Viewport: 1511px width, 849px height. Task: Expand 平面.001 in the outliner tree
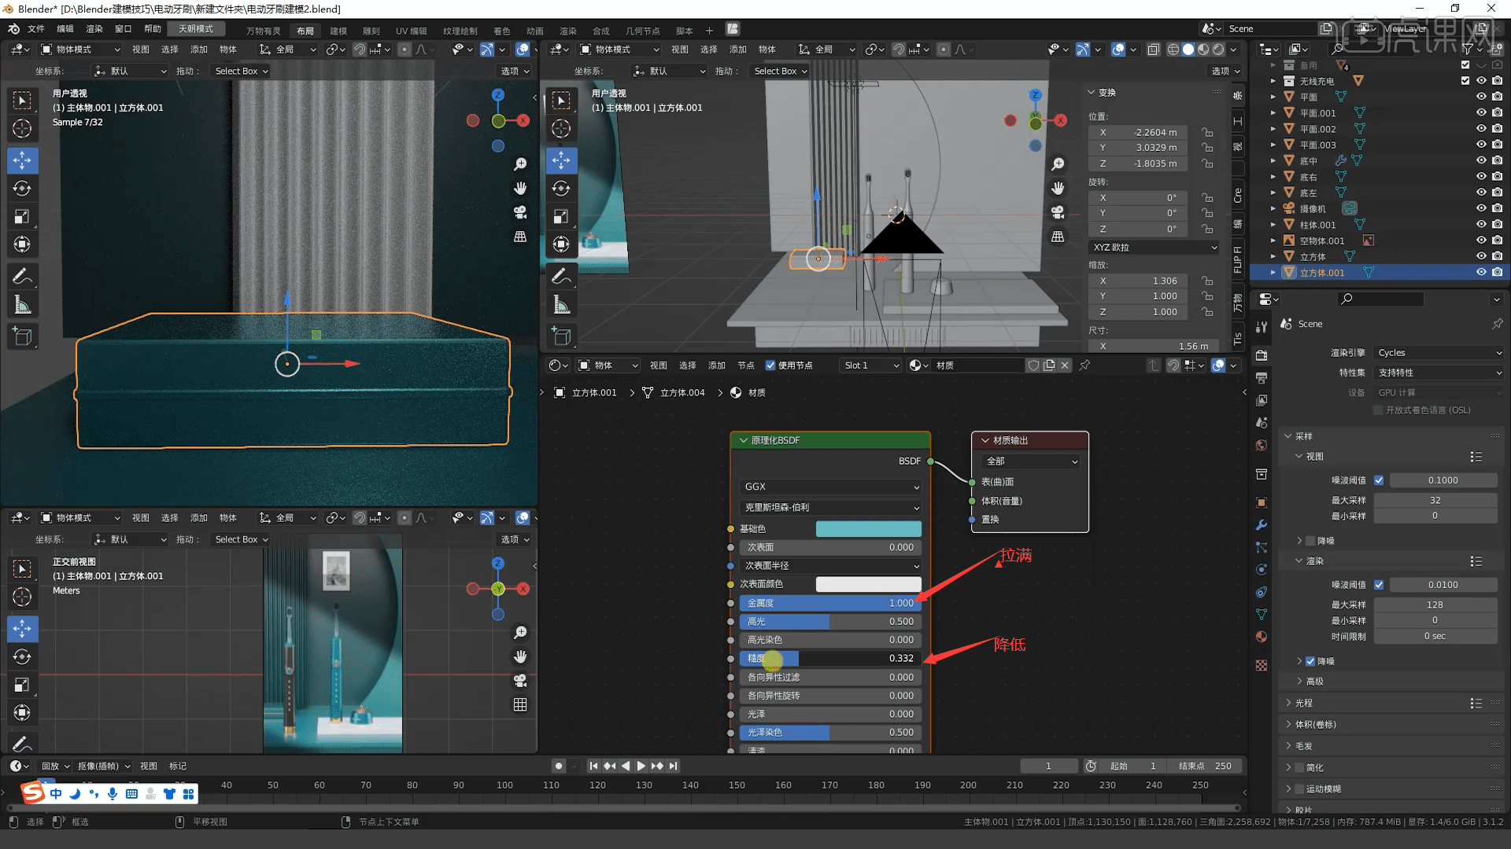[x=1273, y=112]
